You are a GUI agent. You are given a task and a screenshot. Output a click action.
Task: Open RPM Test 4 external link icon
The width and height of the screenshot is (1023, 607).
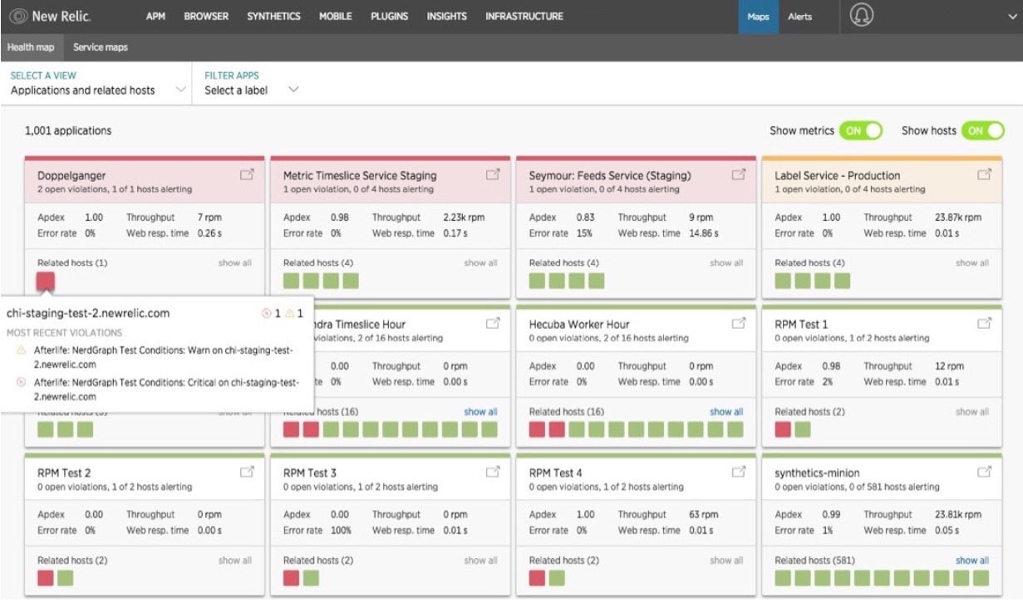coord(739,472)
